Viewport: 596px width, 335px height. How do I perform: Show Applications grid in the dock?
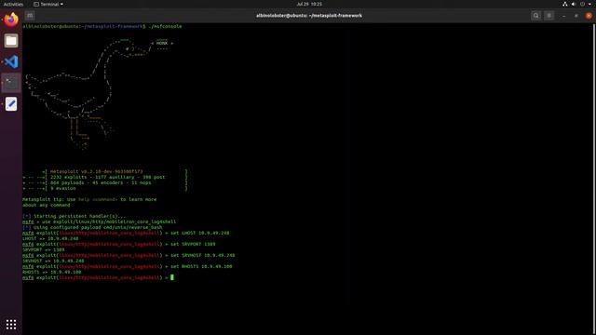pos(11,324)
